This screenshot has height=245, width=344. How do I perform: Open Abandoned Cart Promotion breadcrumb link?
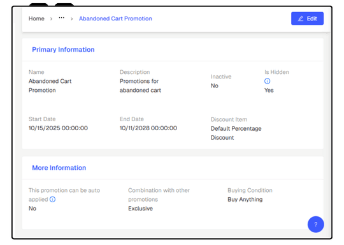[x=115, y=19]
